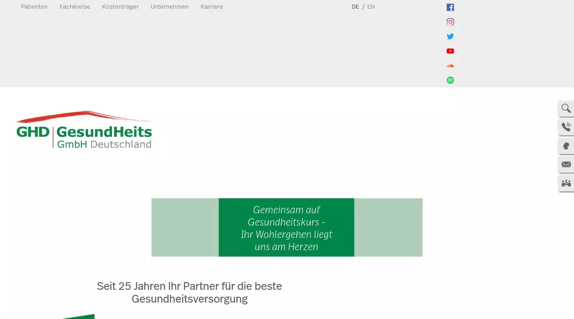Switch language to EN

click(371, 7)
